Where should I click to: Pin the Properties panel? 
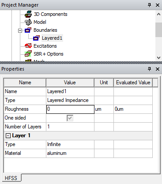click(149, 69)
